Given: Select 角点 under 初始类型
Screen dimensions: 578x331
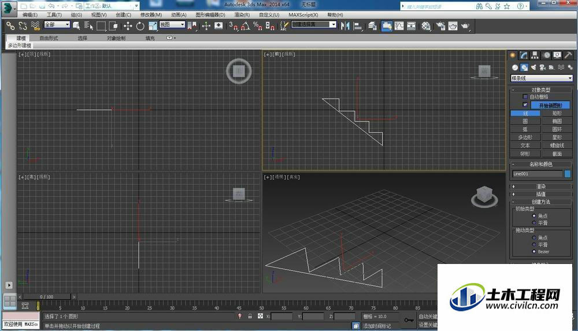Looking at the screenshot, I should pyautogui.click(x=533, y=216).
